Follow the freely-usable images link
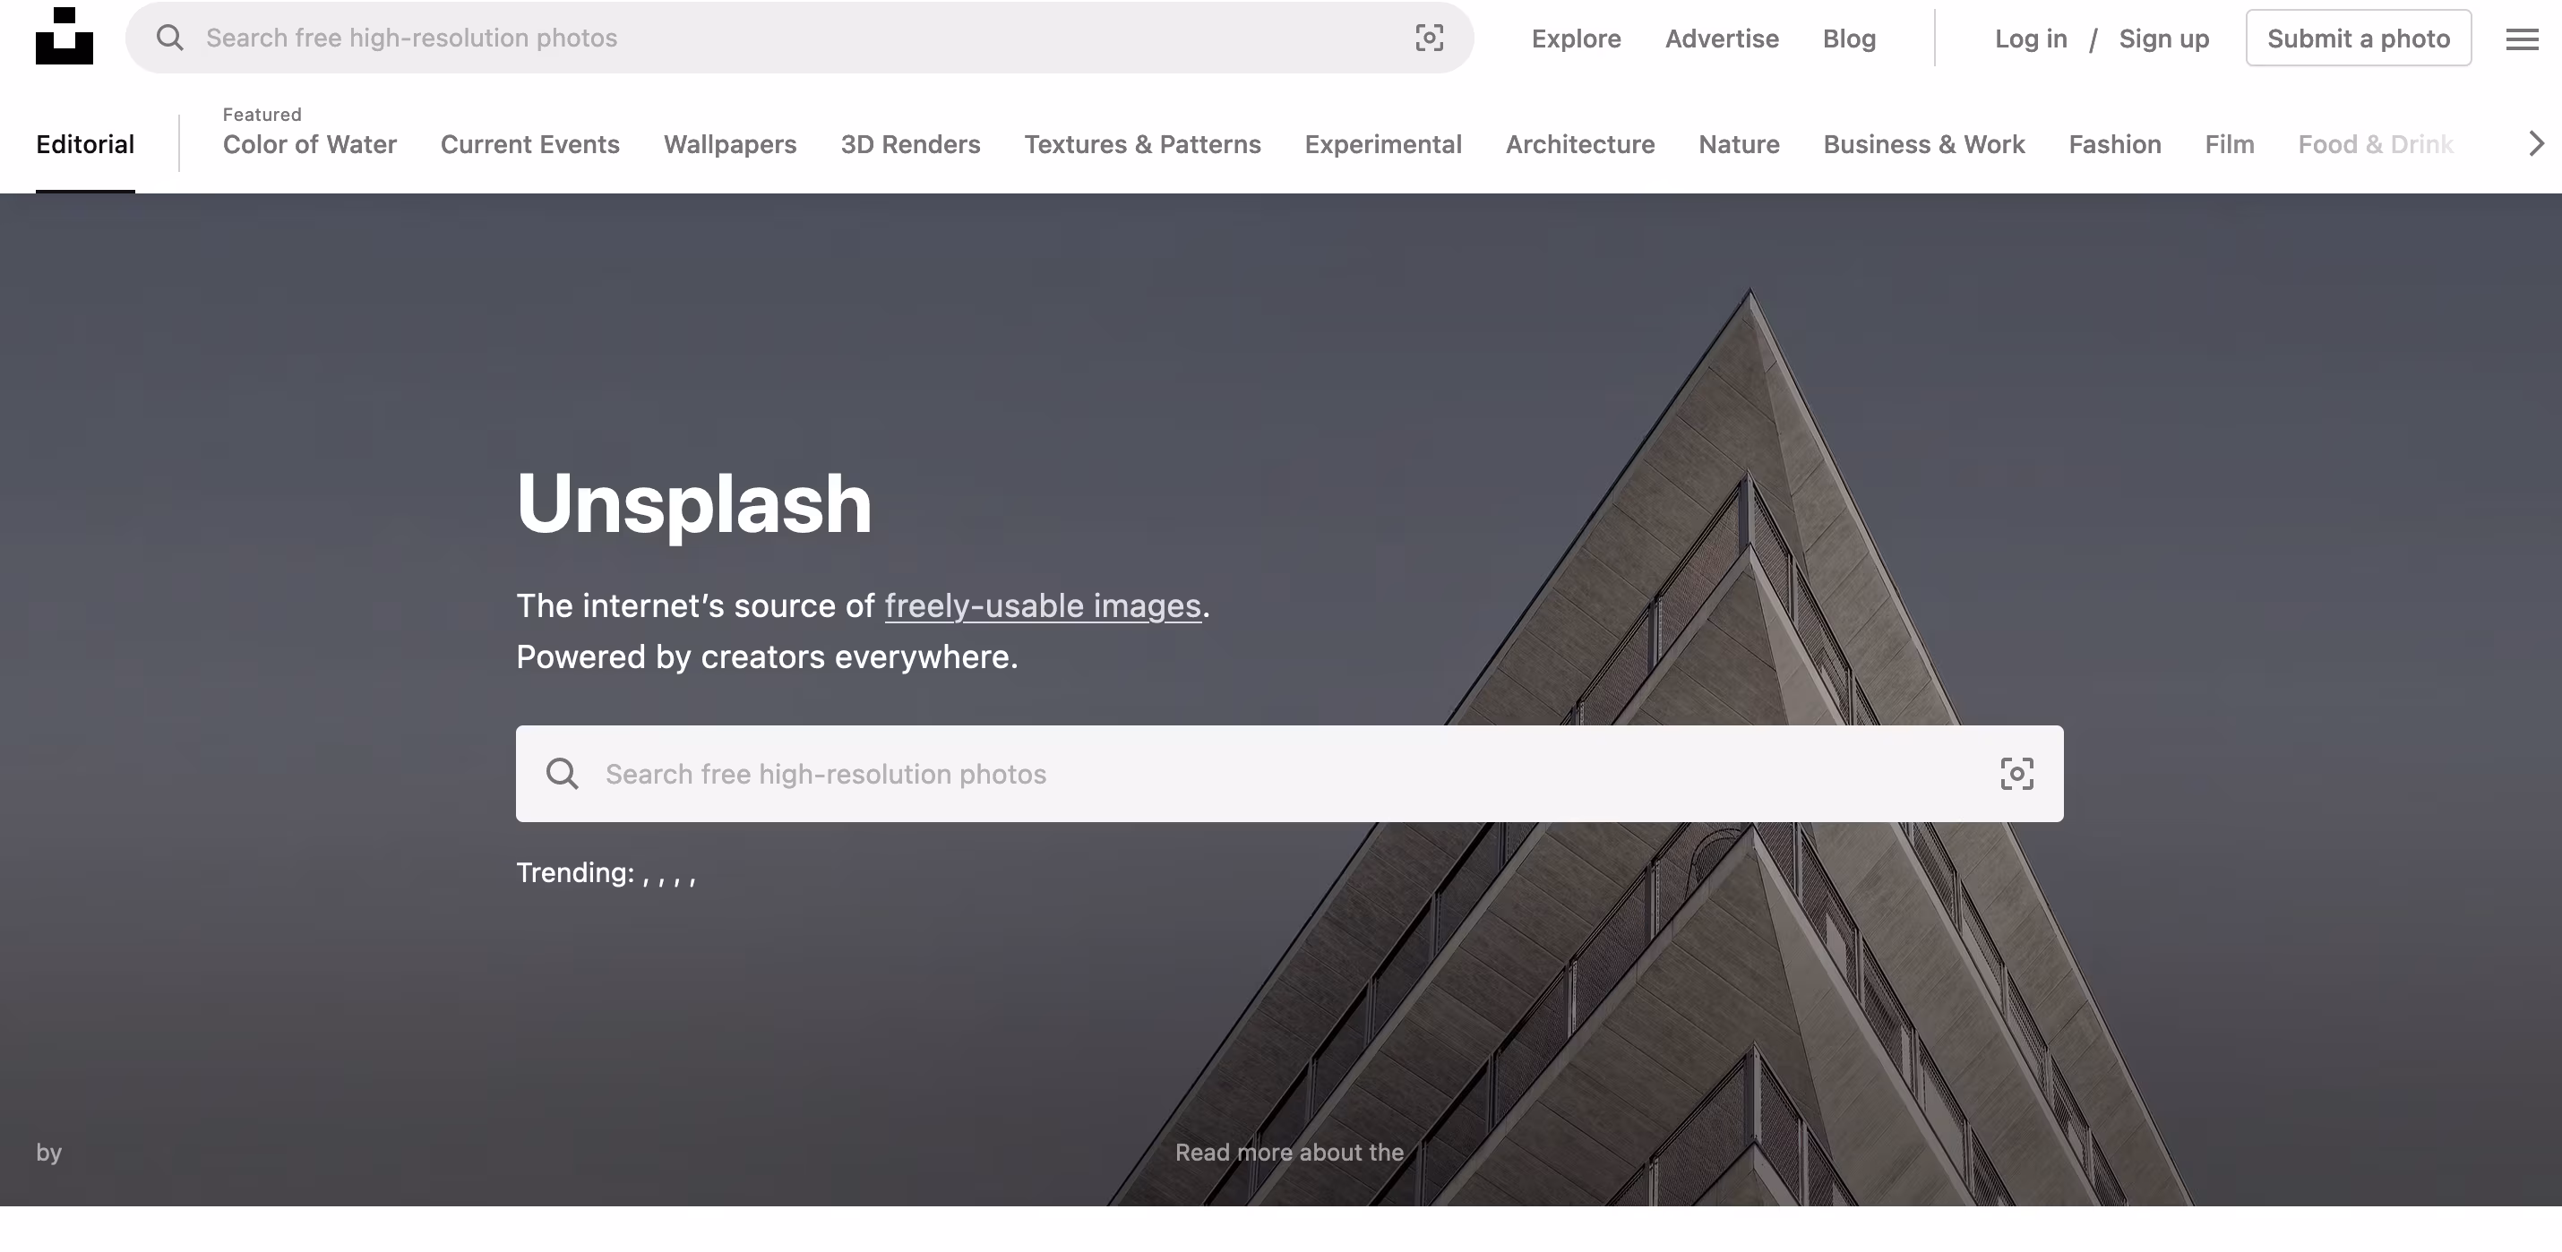 click(x=1043, y=605)
